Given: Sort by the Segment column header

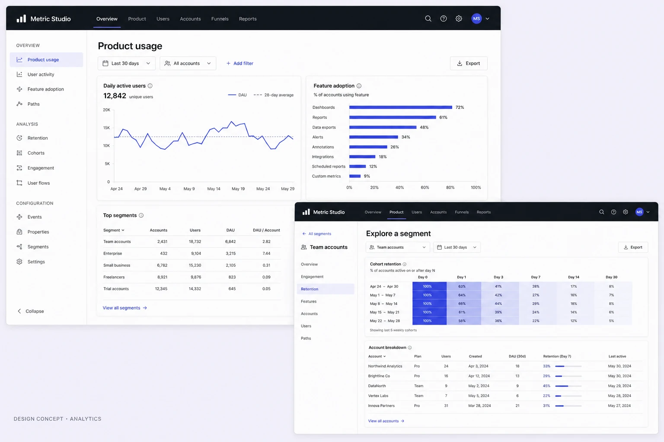Looking at the screenshot, I should click(114, 230).
